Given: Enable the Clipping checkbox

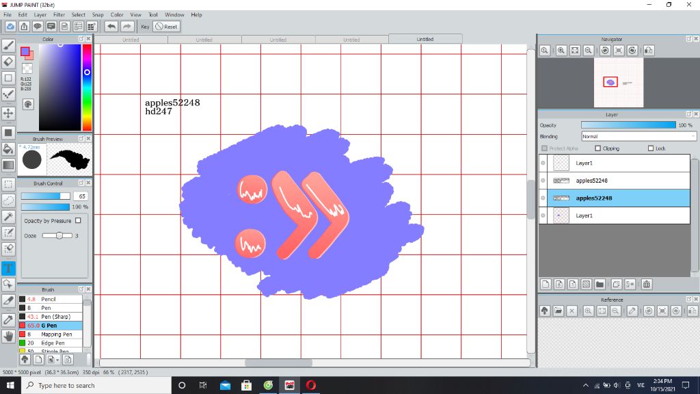Looking at the screenshot, I should click(597, 148).
